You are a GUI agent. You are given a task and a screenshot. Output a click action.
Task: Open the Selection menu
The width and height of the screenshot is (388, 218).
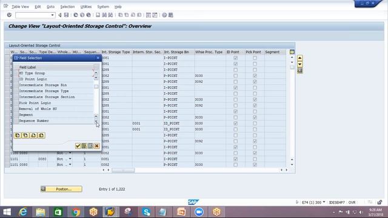67,7
